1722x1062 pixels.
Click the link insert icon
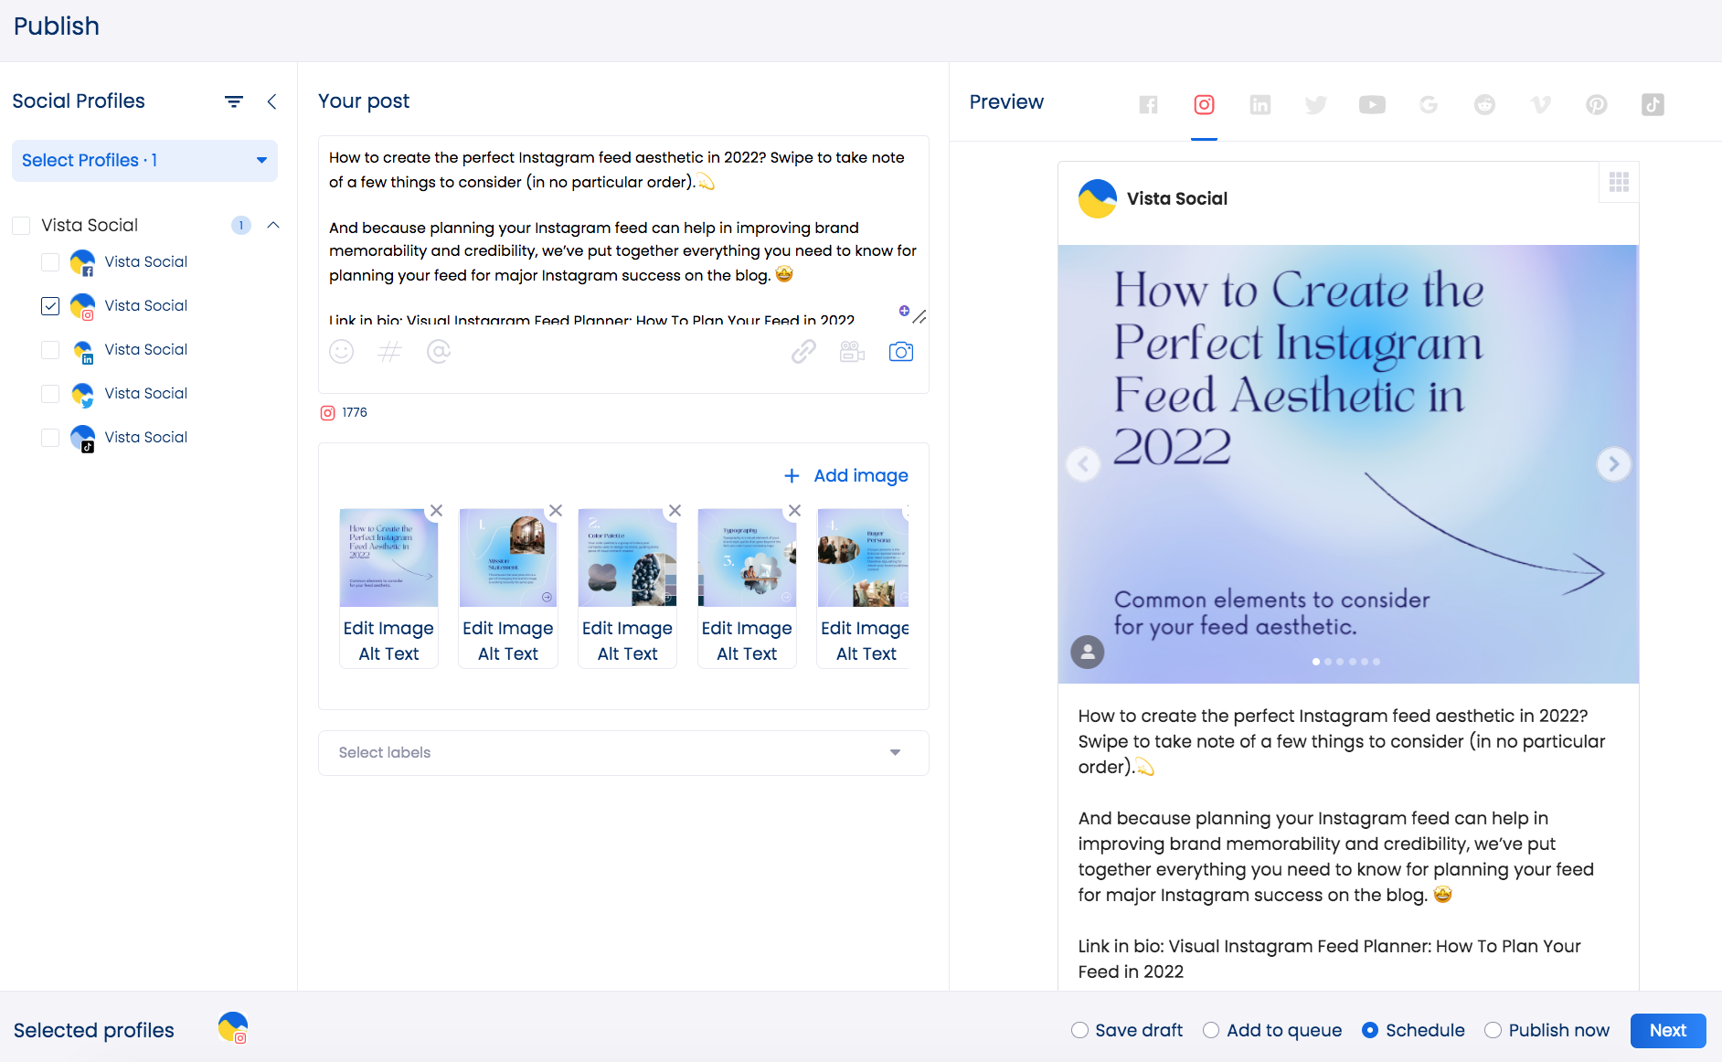803,352
